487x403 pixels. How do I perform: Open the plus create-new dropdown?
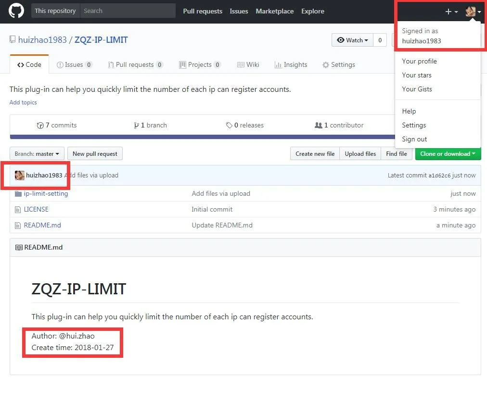(451, 12)
